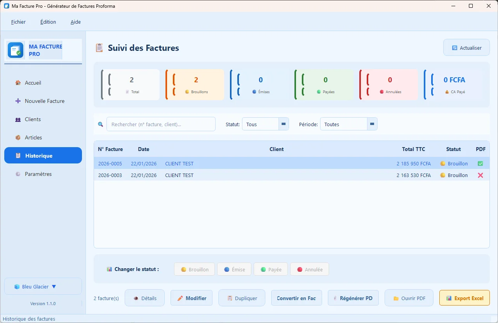Expand the Bleu Glacier theme selector

(x=43, y=287)
